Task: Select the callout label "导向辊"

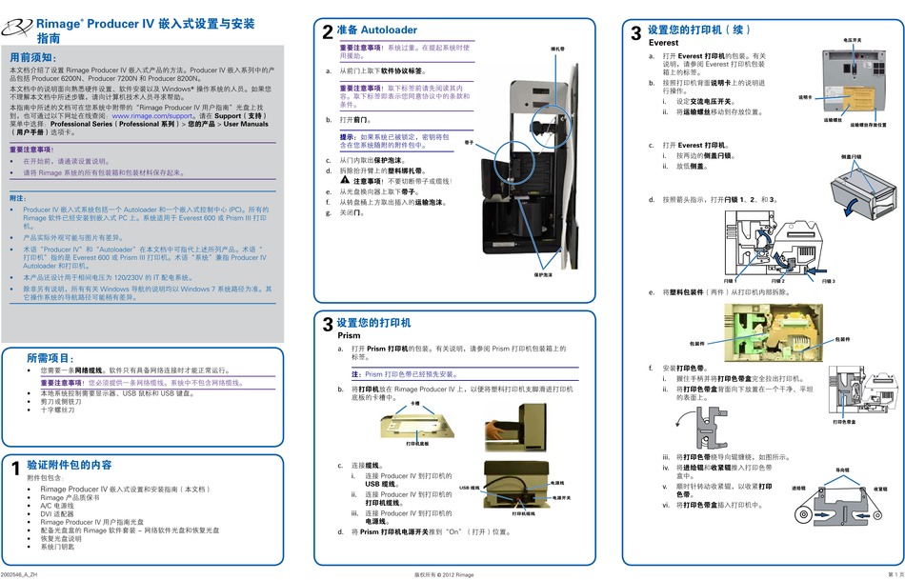Action: coord(842,470)
